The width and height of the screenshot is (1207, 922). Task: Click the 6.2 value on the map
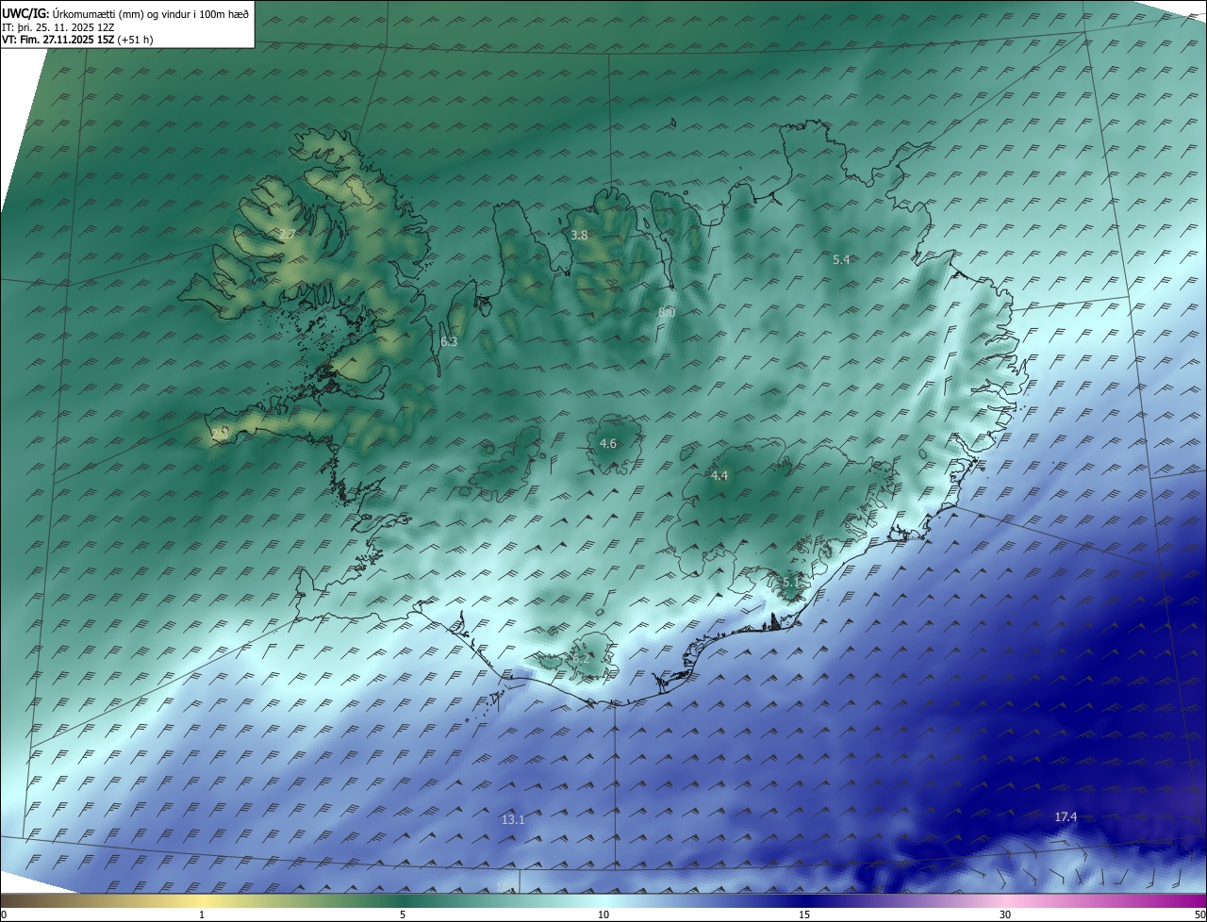click(x=581, y=659)
